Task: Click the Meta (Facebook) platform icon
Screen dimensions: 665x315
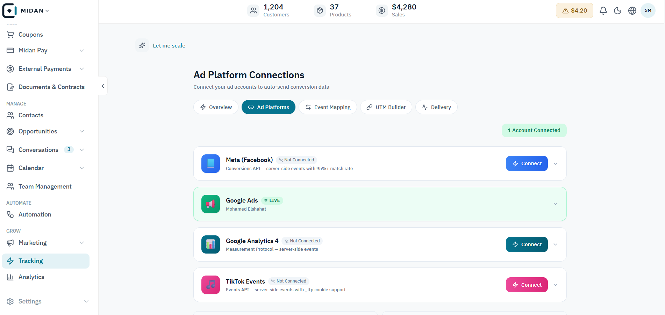Action: (210, 163)
